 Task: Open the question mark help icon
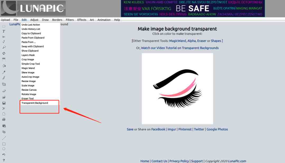4,160
